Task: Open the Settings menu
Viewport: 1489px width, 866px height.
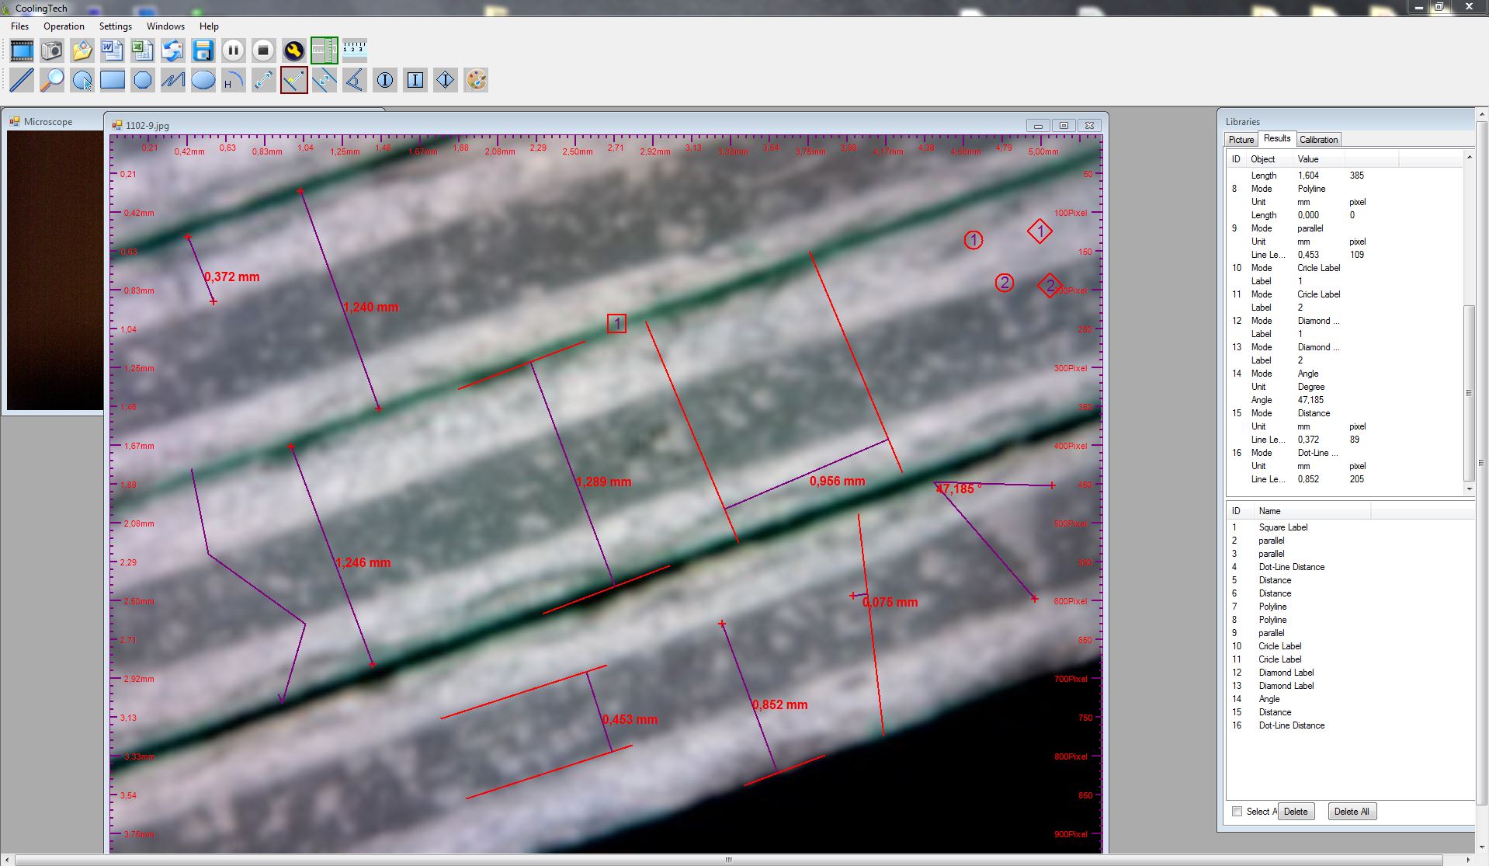Action: click(116, 26)
